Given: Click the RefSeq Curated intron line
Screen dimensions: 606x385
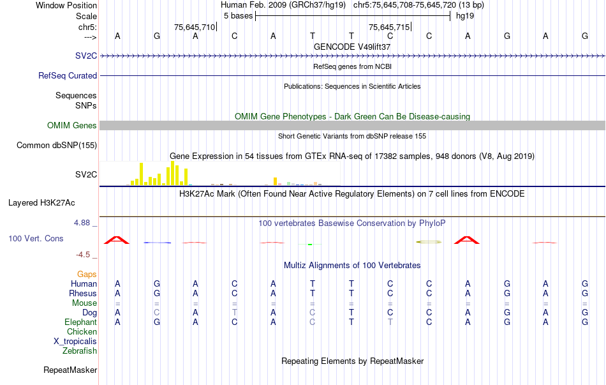Looking at the screenshot, I should pyautogui.click(x=352, y=76).
